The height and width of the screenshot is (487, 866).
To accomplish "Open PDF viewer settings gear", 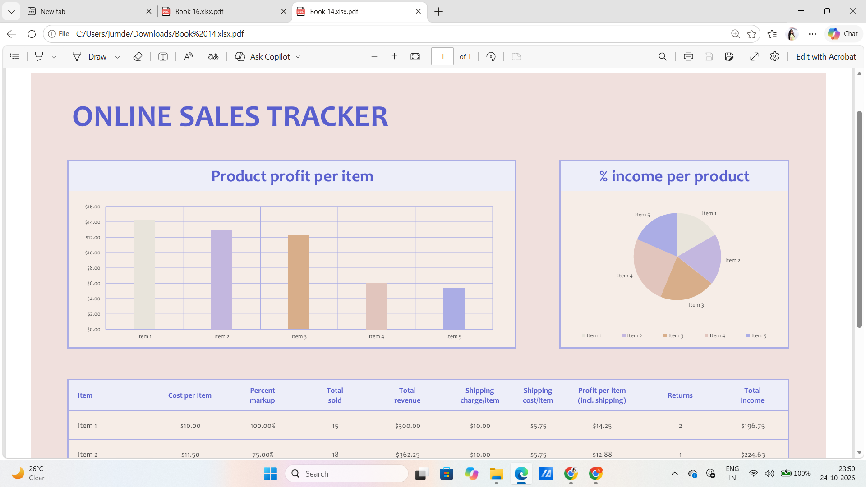I will point(775,56).
